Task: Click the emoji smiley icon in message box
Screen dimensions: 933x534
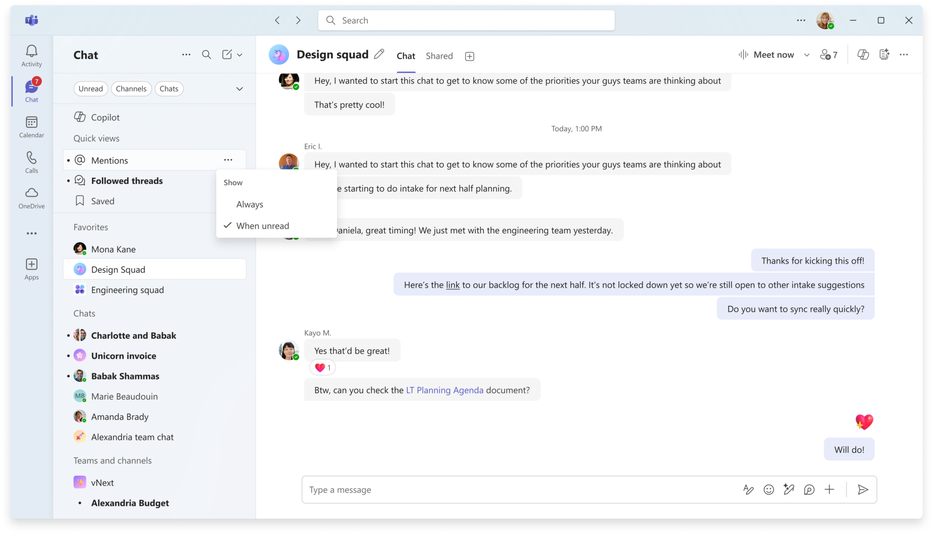Action: pos(769,489)
